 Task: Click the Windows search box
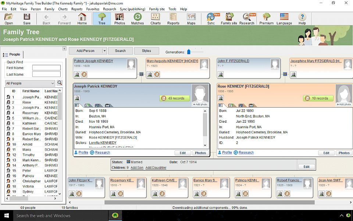(61, 215)
